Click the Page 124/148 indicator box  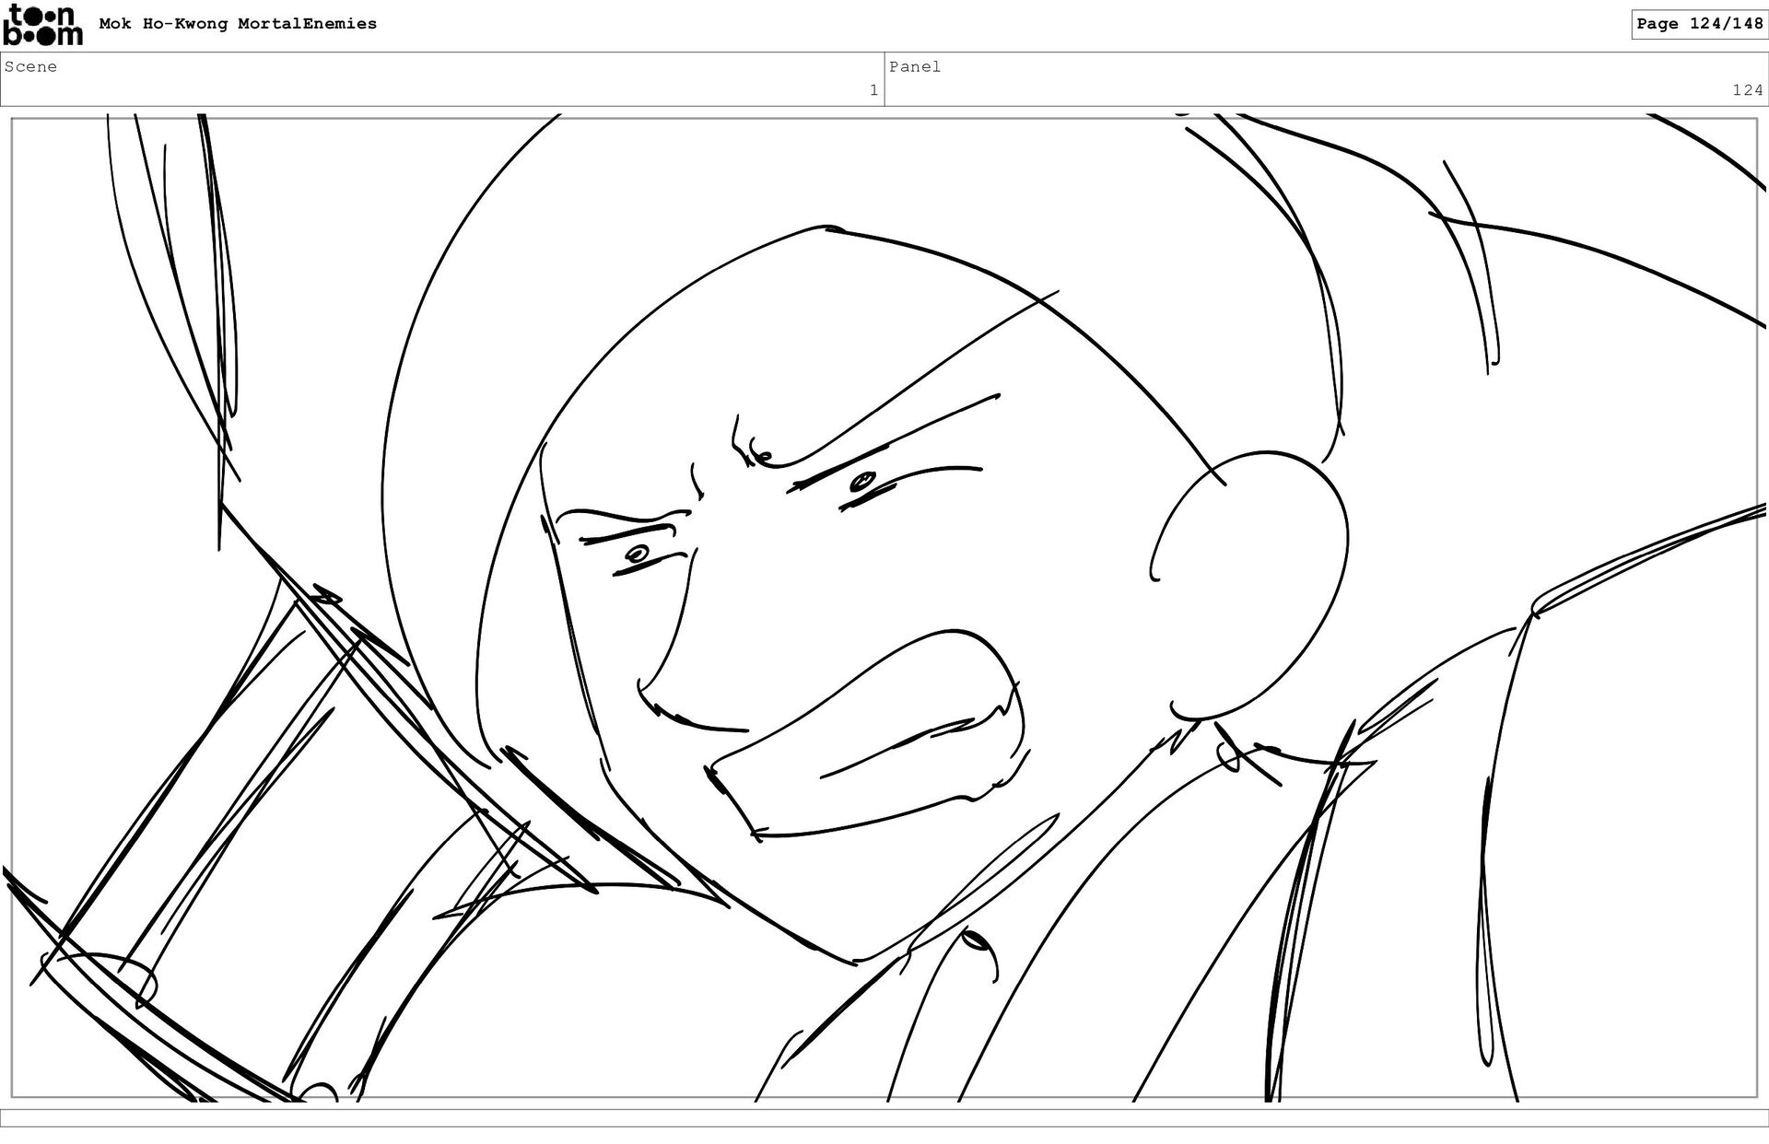1699,24
